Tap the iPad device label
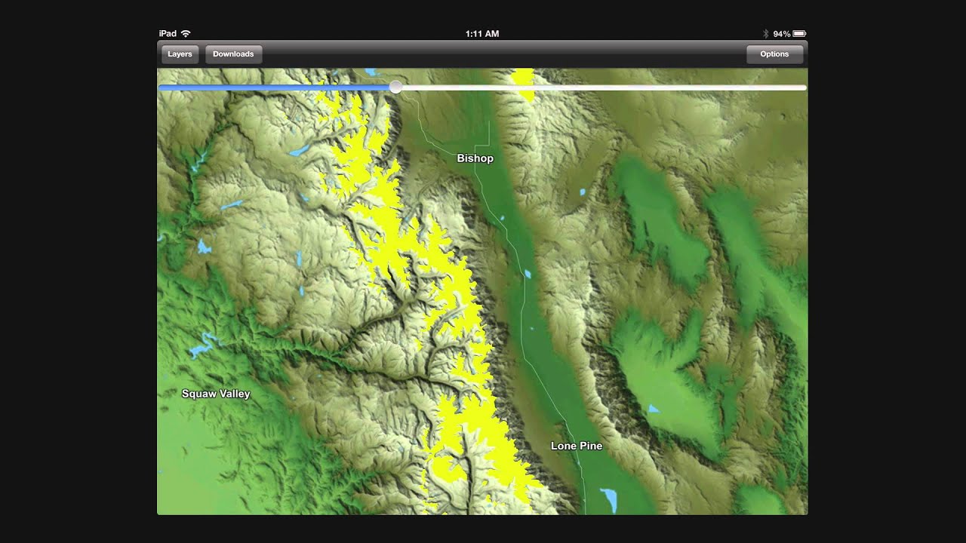The height and width of the screenshot is (543, 966). pos(168,33)
